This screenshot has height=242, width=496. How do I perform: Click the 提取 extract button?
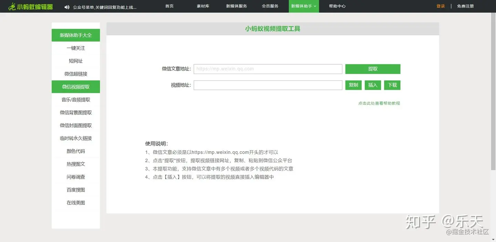point(372,69)
